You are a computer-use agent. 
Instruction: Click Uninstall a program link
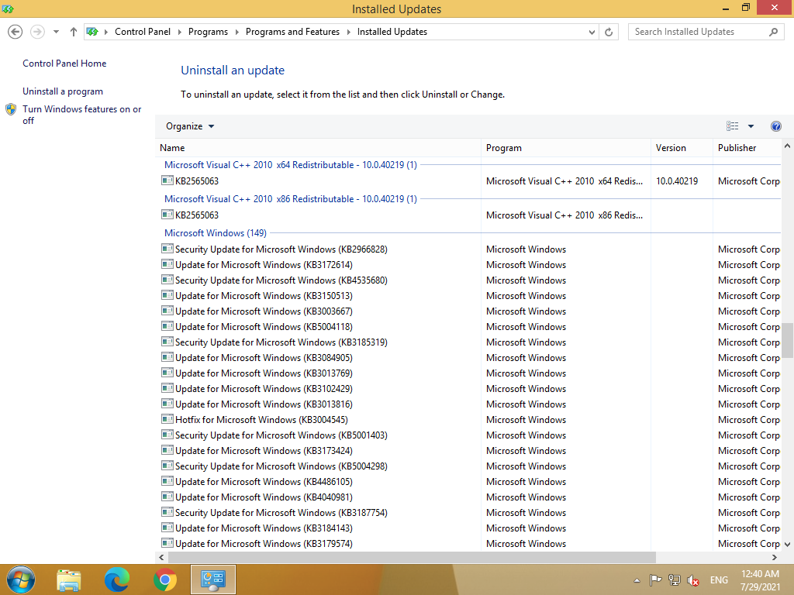63,91
